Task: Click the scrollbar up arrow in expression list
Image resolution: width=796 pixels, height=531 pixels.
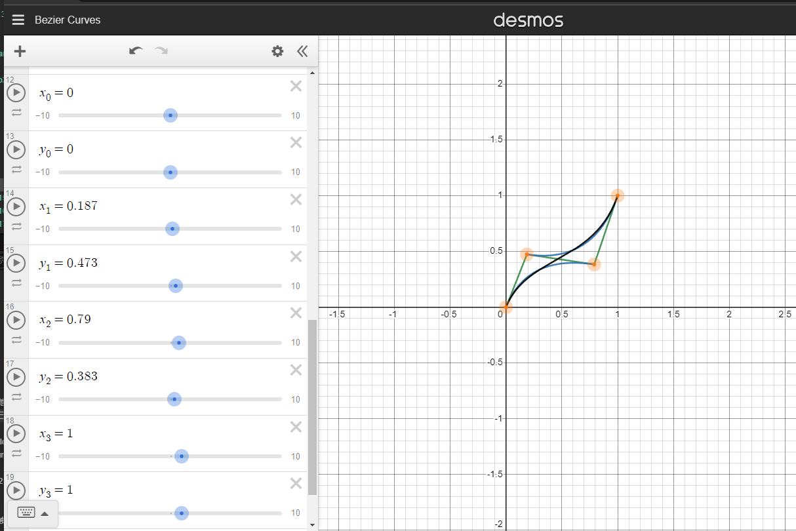Action: (312, 73)
